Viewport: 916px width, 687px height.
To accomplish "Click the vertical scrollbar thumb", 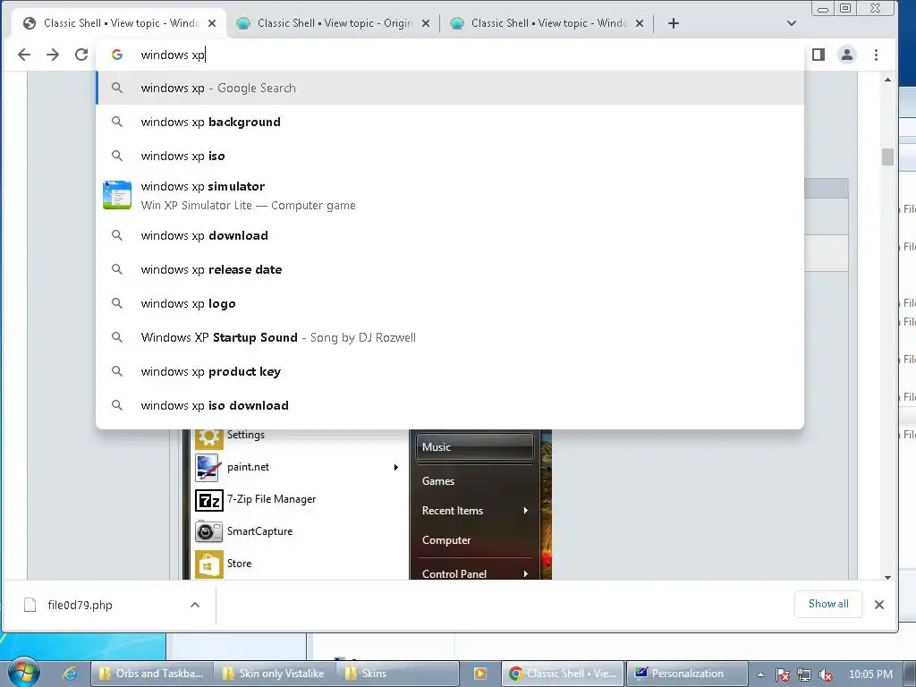I will pyautogui.click(x=888, y=157).
